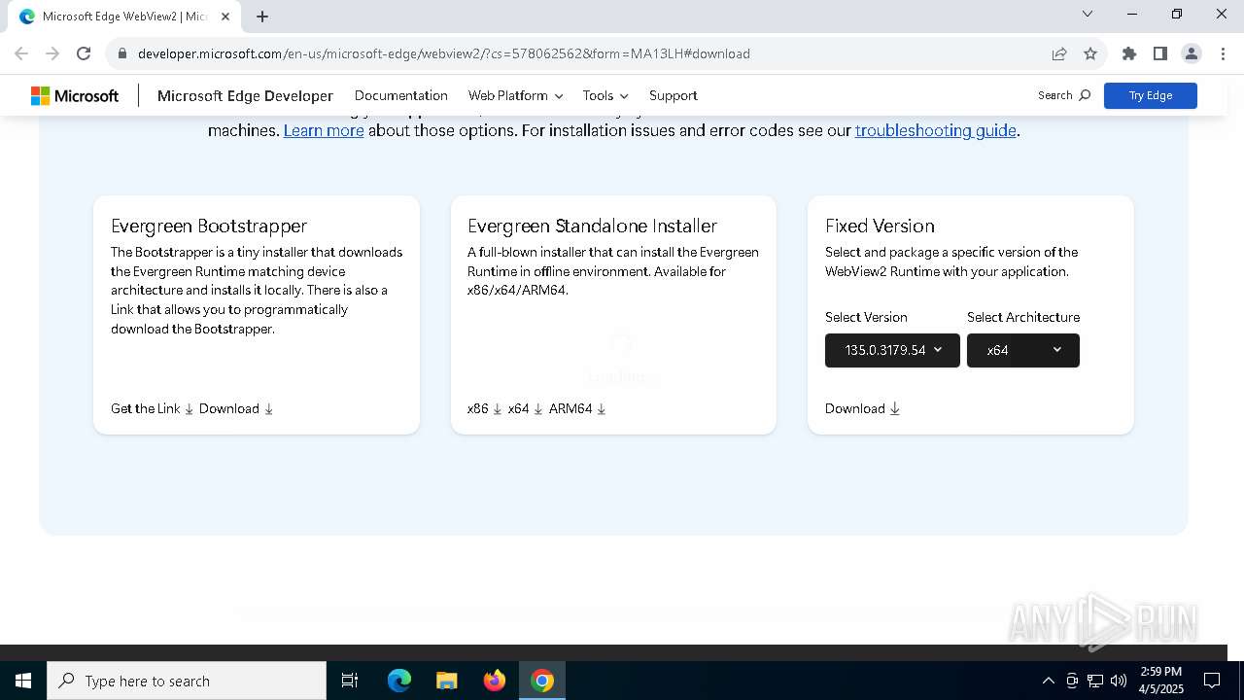Toggle the browser side panel icon

(1160, 53)
